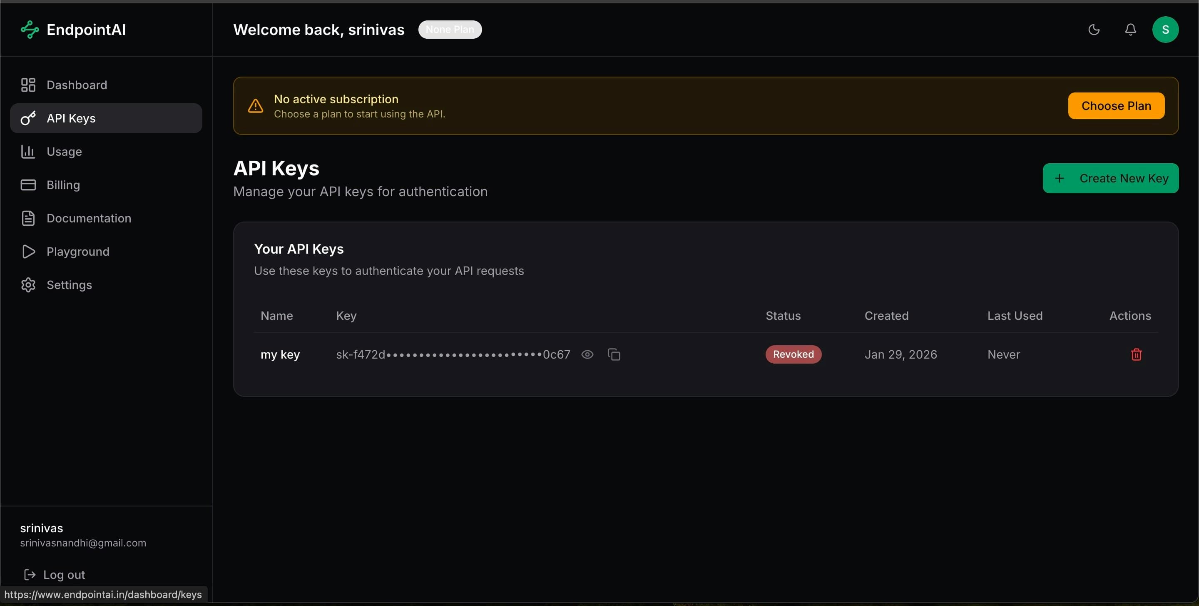Open the Usage statistics page

(64, 151)
